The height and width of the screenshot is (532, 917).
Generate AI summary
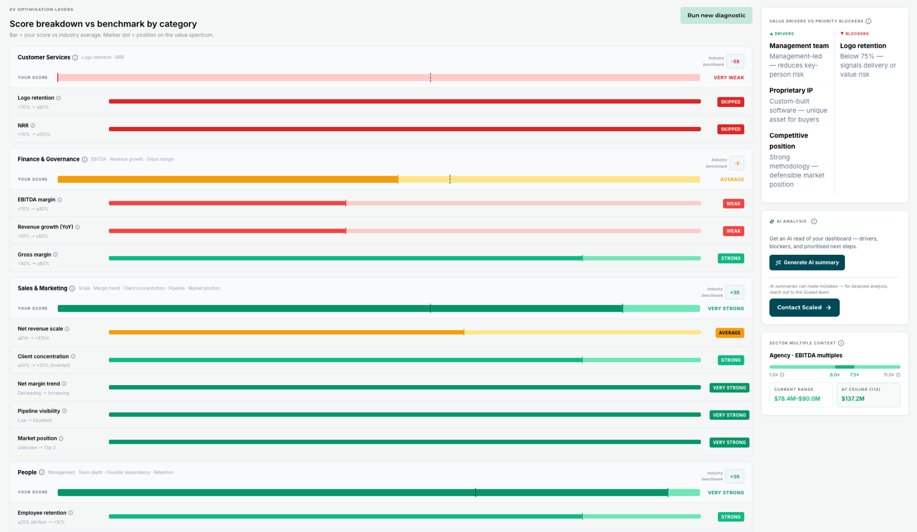(807, 262)
